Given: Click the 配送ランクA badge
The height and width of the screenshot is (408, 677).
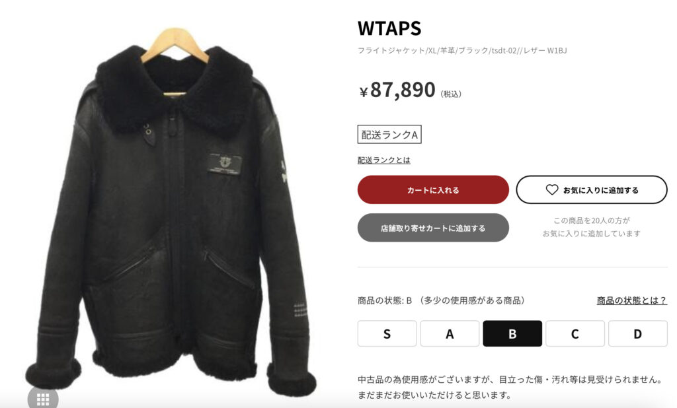Looking at the screenshot, I should click(x=389, y=135).
